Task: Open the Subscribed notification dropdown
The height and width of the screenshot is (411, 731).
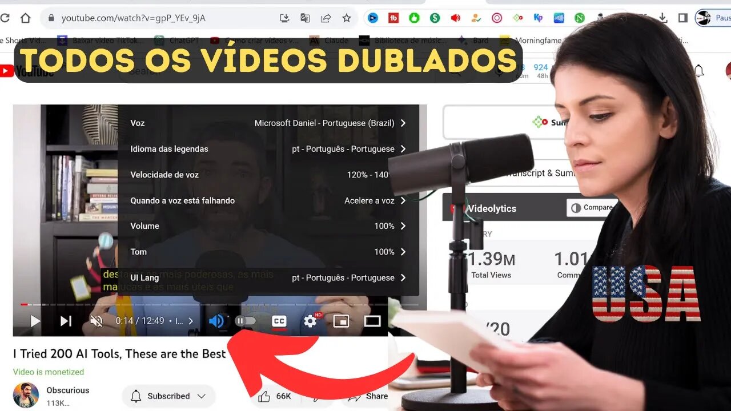Action: (168, 396)
